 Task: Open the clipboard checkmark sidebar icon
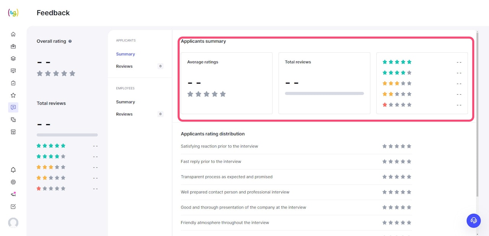13,83
